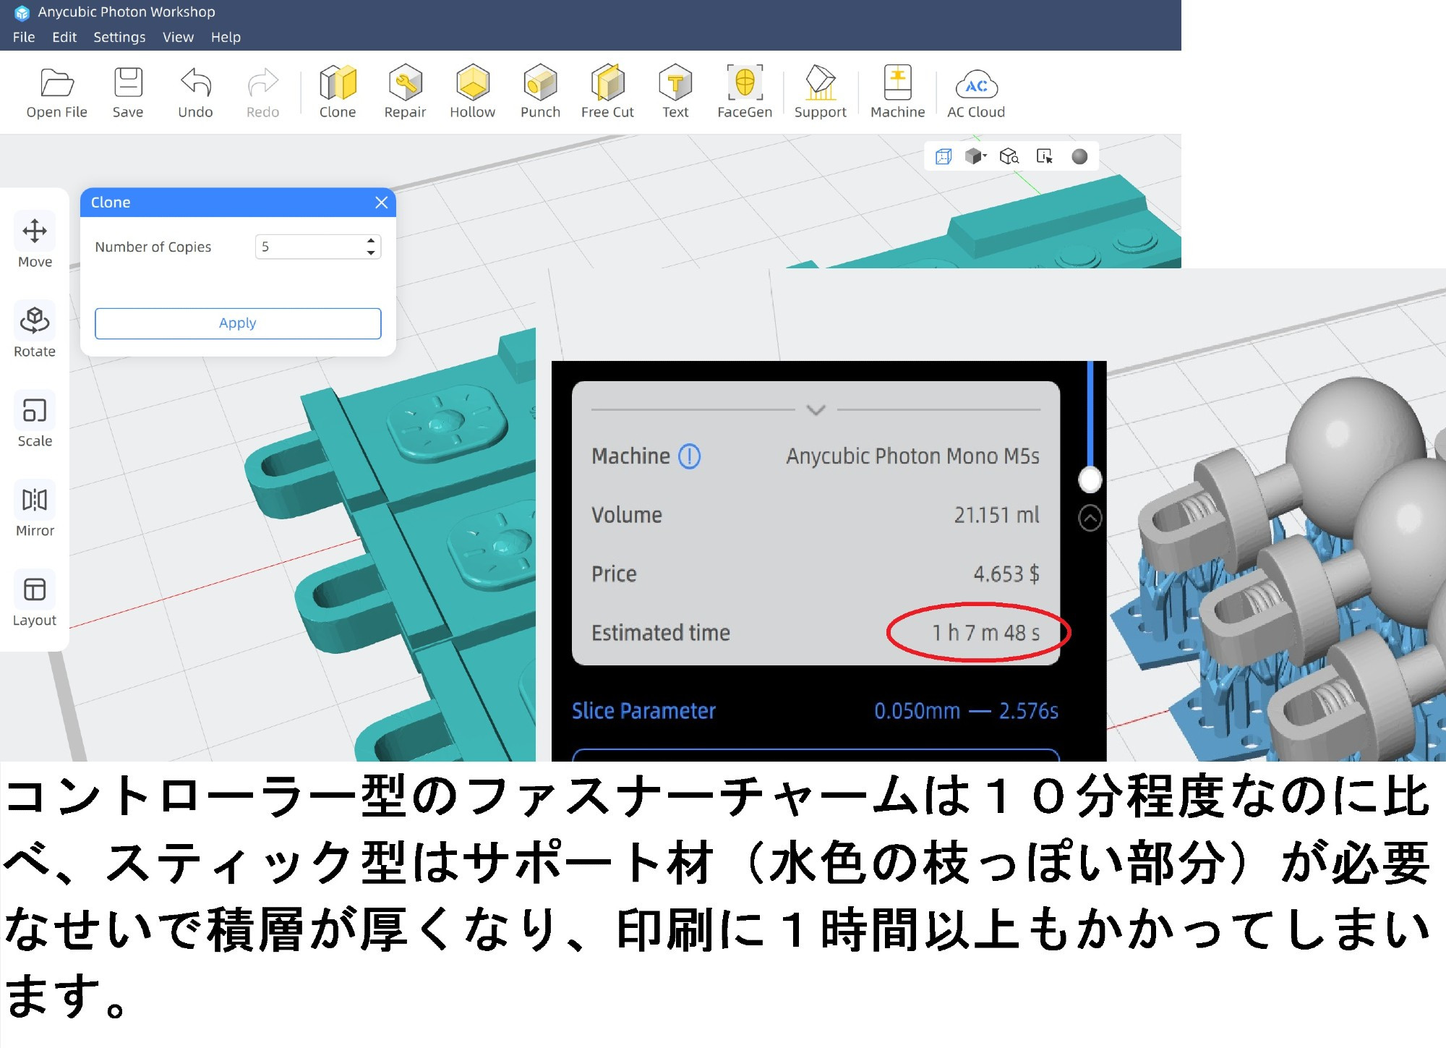Click the model info pointer icon

(1045, 156)
